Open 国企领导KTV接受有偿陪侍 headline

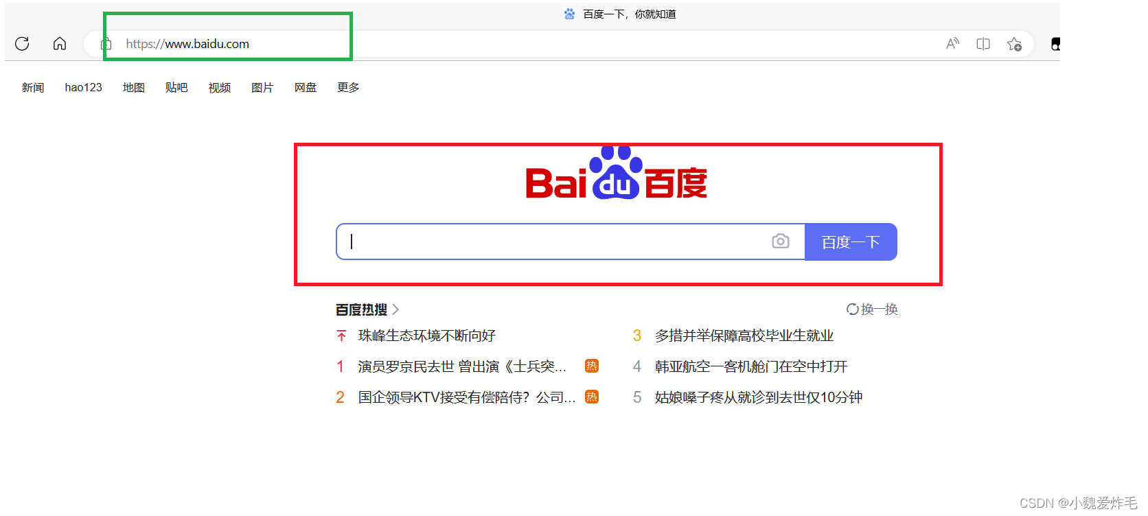click(467, 397)
